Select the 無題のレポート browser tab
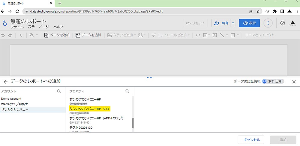 pos(28,3)
